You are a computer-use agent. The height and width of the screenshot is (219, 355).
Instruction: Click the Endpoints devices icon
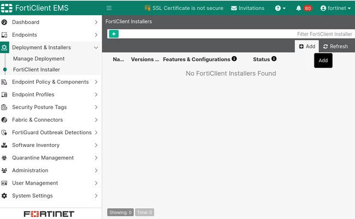tap(4, 35)
